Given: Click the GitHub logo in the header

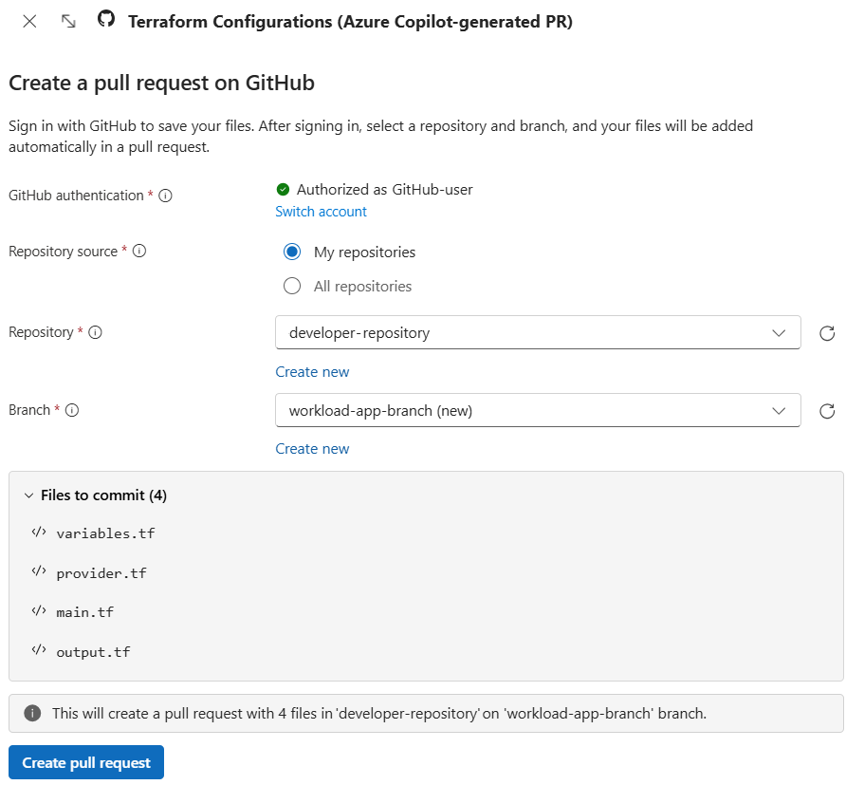Looking at the screenshot, I should 105,20.
